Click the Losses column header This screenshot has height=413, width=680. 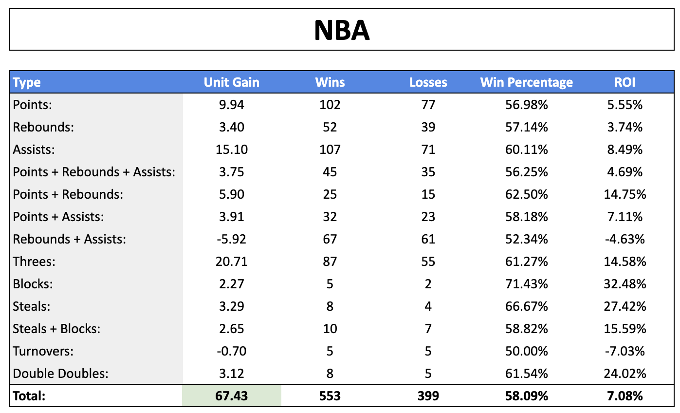pyautogui.click(x=428, y=82)
